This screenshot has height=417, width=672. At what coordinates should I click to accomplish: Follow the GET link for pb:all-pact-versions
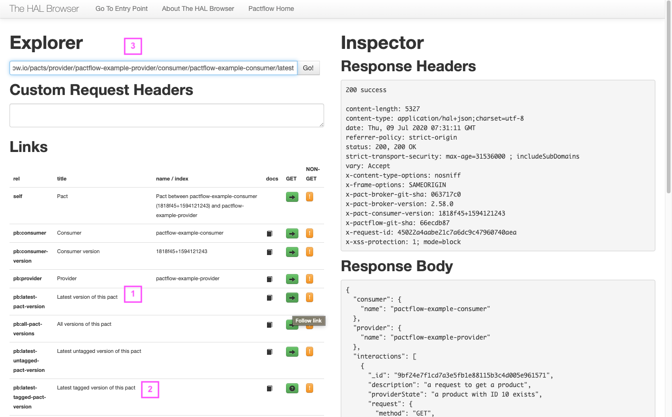292,325
